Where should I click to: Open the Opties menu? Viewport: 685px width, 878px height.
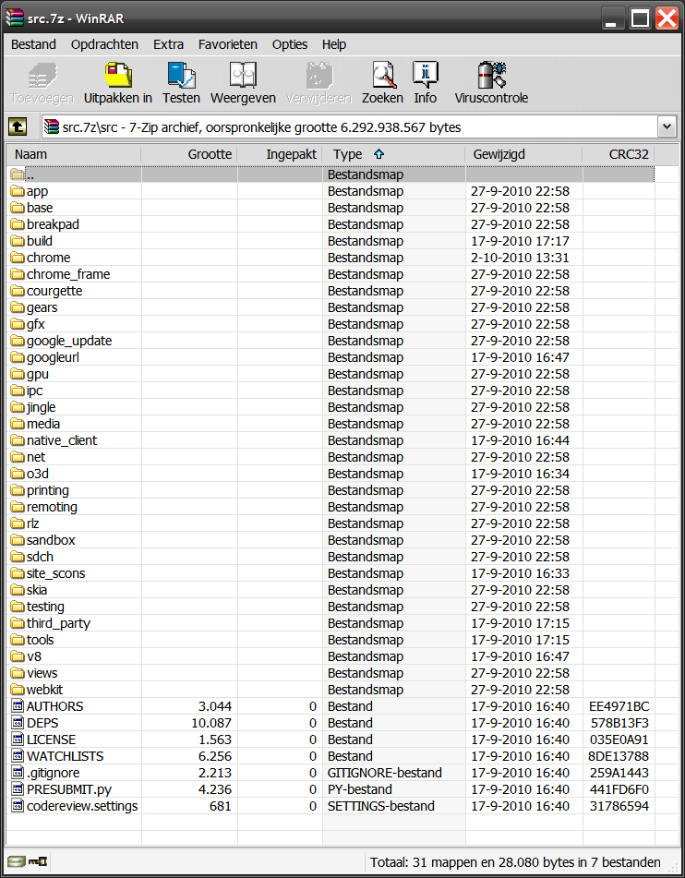(290, 44)
